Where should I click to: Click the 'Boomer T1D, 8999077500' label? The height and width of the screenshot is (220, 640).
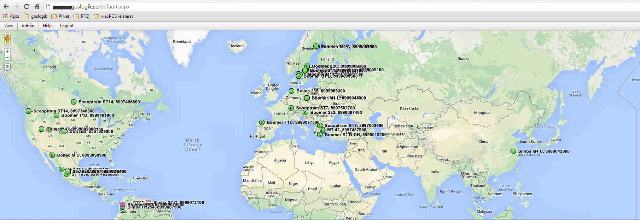click(293, 122)
